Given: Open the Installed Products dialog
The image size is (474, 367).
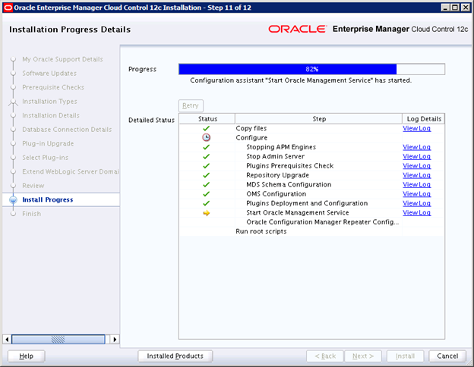Looking at the screenshot, I should pyautogui.click(x=175, y=356).
